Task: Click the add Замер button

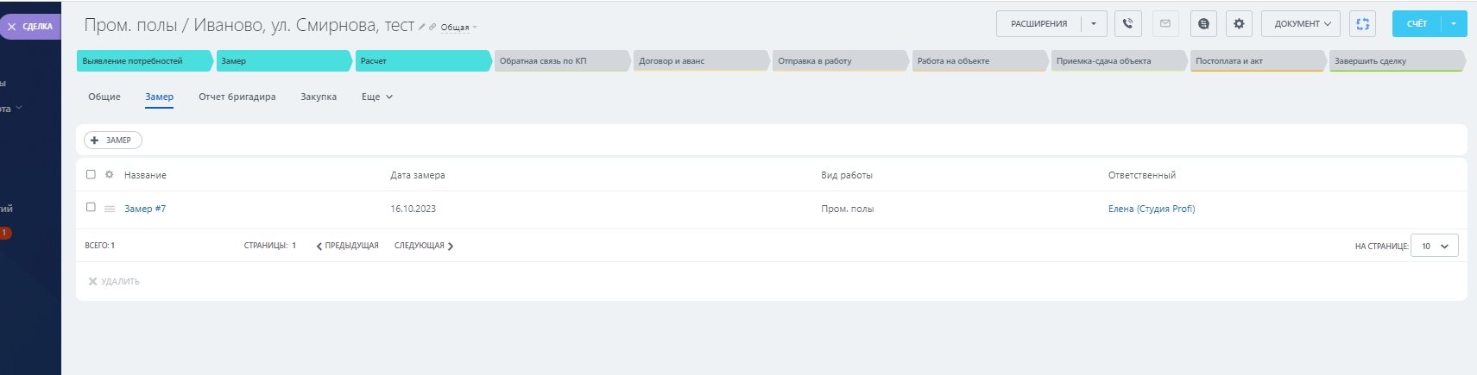Action: pyautogui.click(x=112, y=140)
